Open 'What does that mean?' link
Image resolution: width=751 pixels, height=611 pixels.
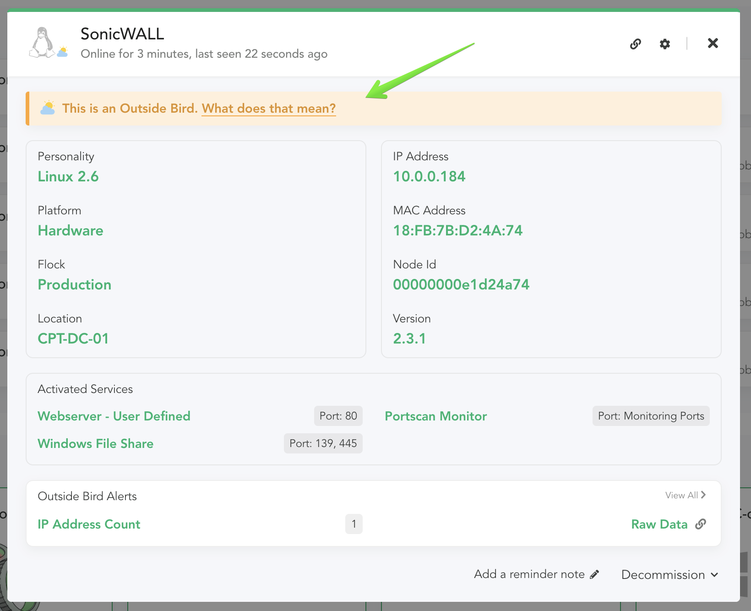[269, 109]
